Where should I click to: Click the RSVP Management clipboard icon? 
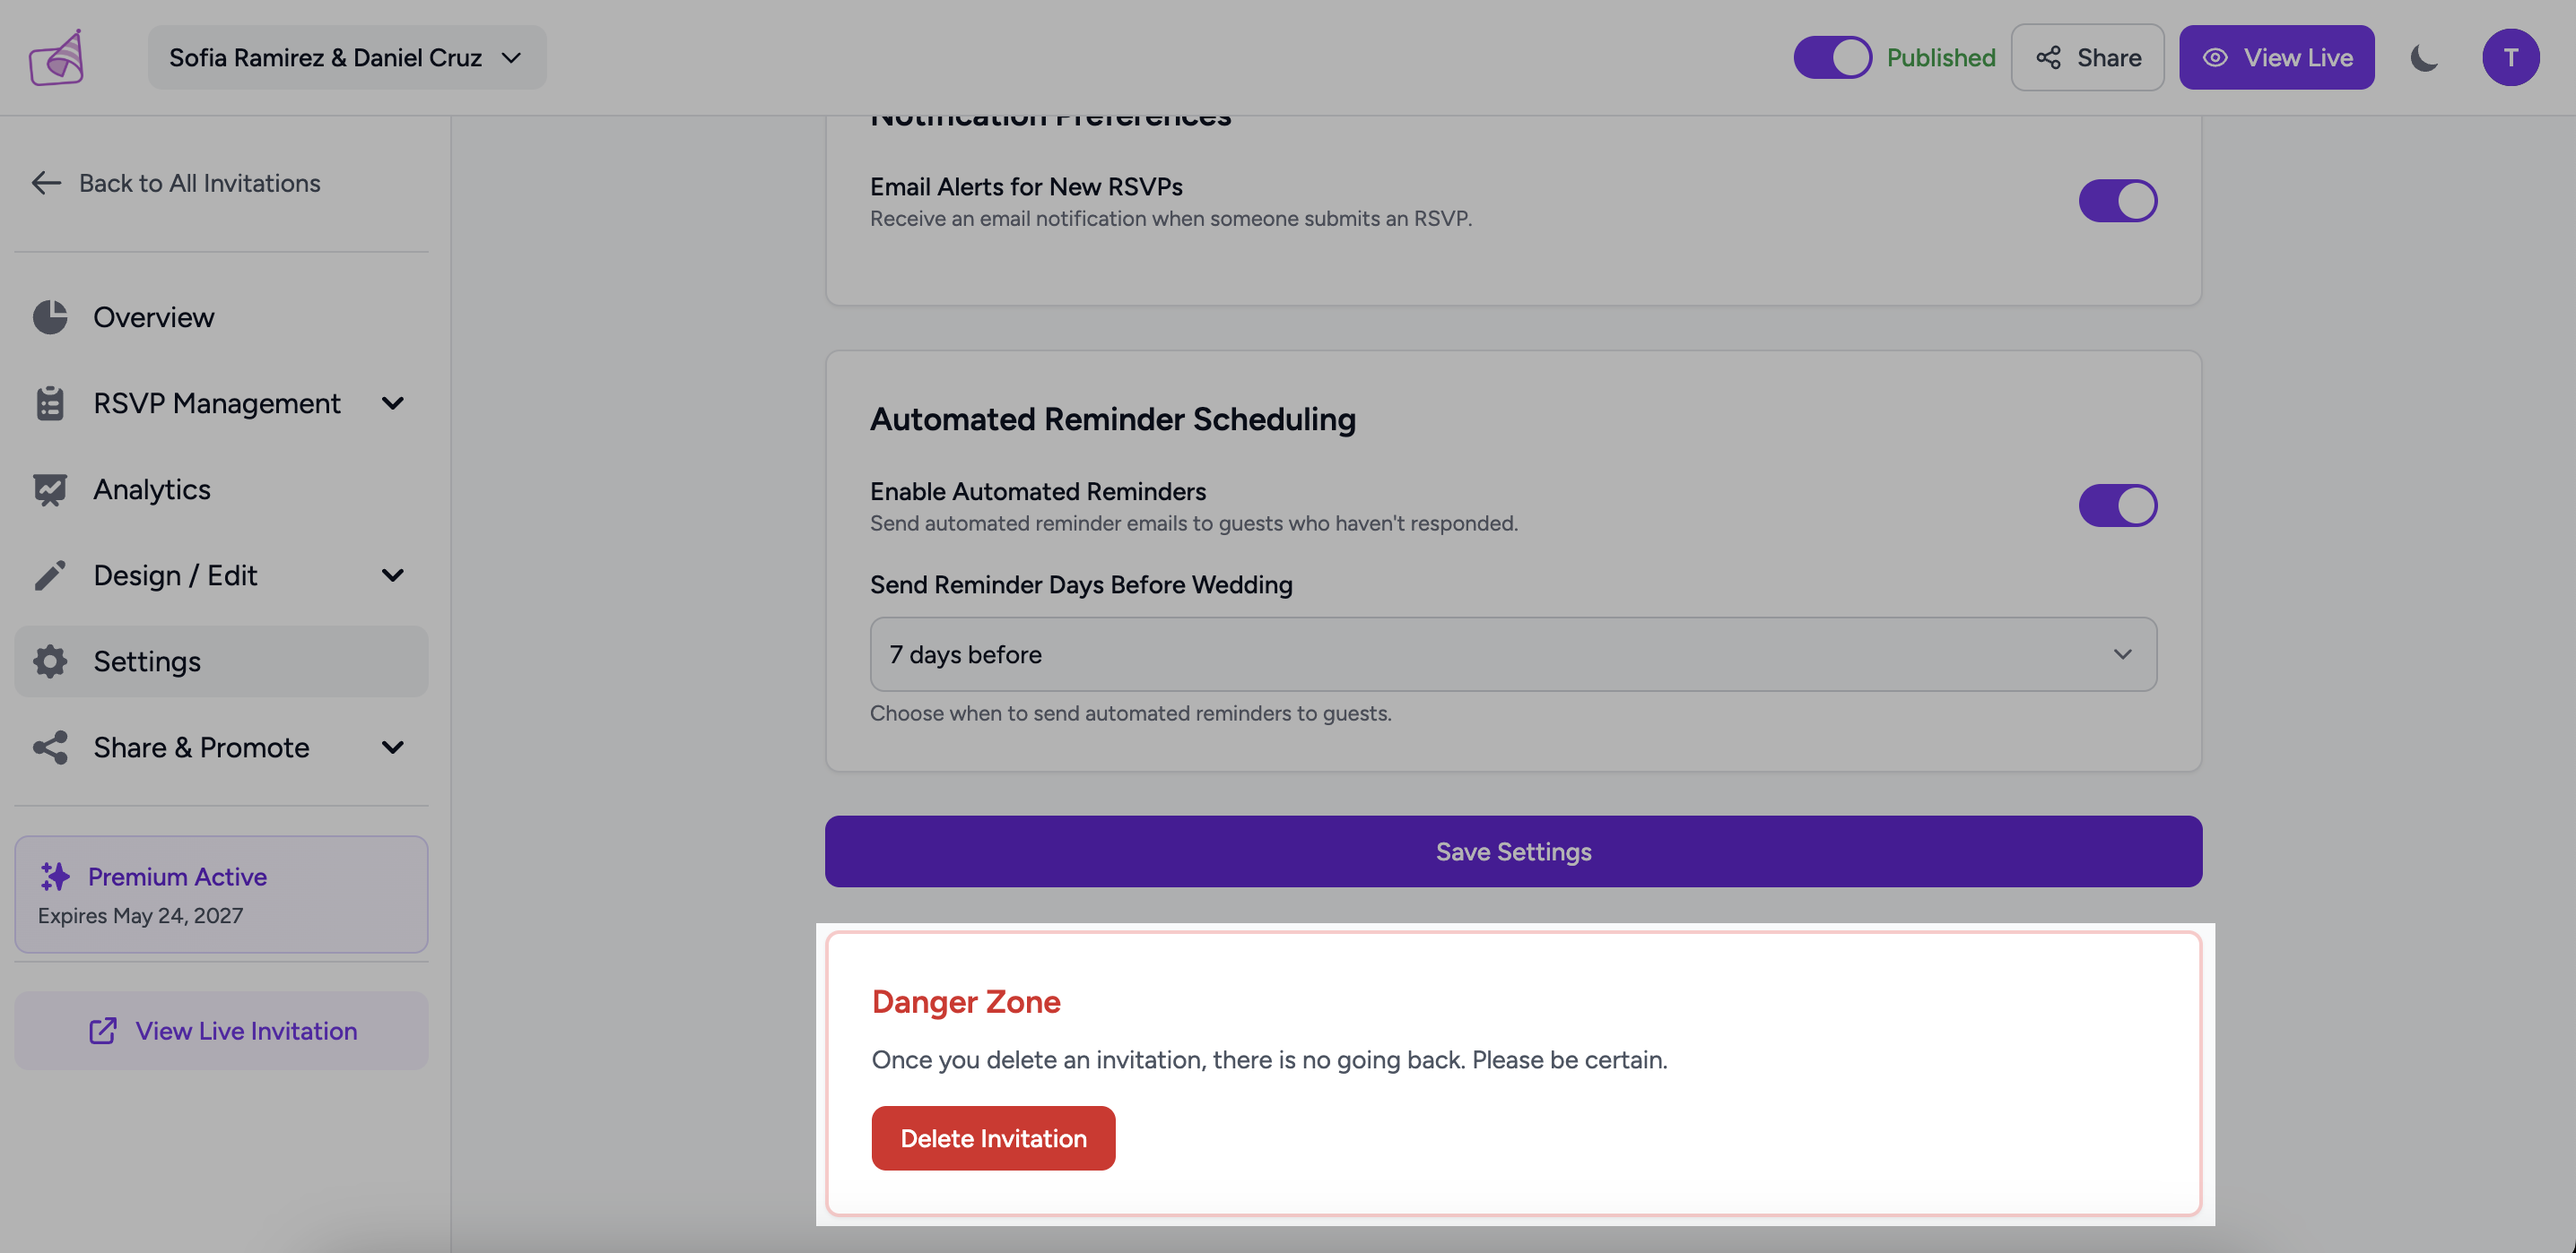tap(50, 402)
